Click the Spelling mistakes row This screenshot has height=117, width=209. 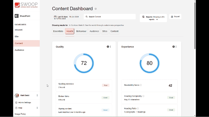[84, 86]
